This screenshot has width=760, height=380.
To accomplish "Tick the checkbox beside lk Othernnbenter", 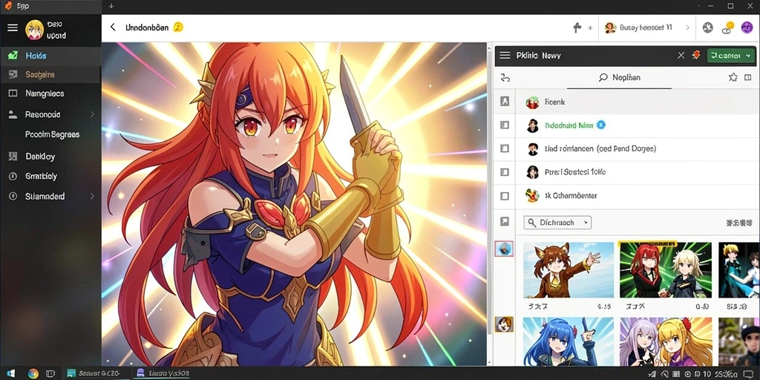I will 505,196.
